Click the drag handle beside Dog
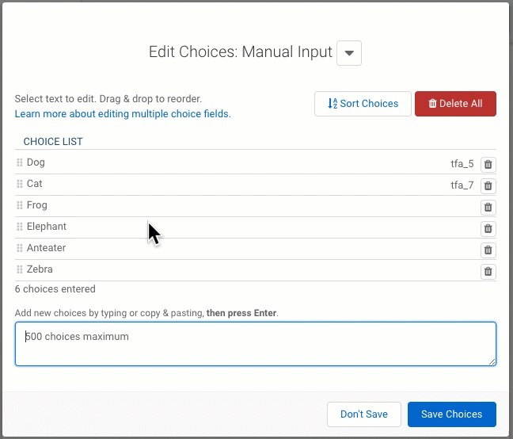513x439 pixels. [x=20, y=162]
